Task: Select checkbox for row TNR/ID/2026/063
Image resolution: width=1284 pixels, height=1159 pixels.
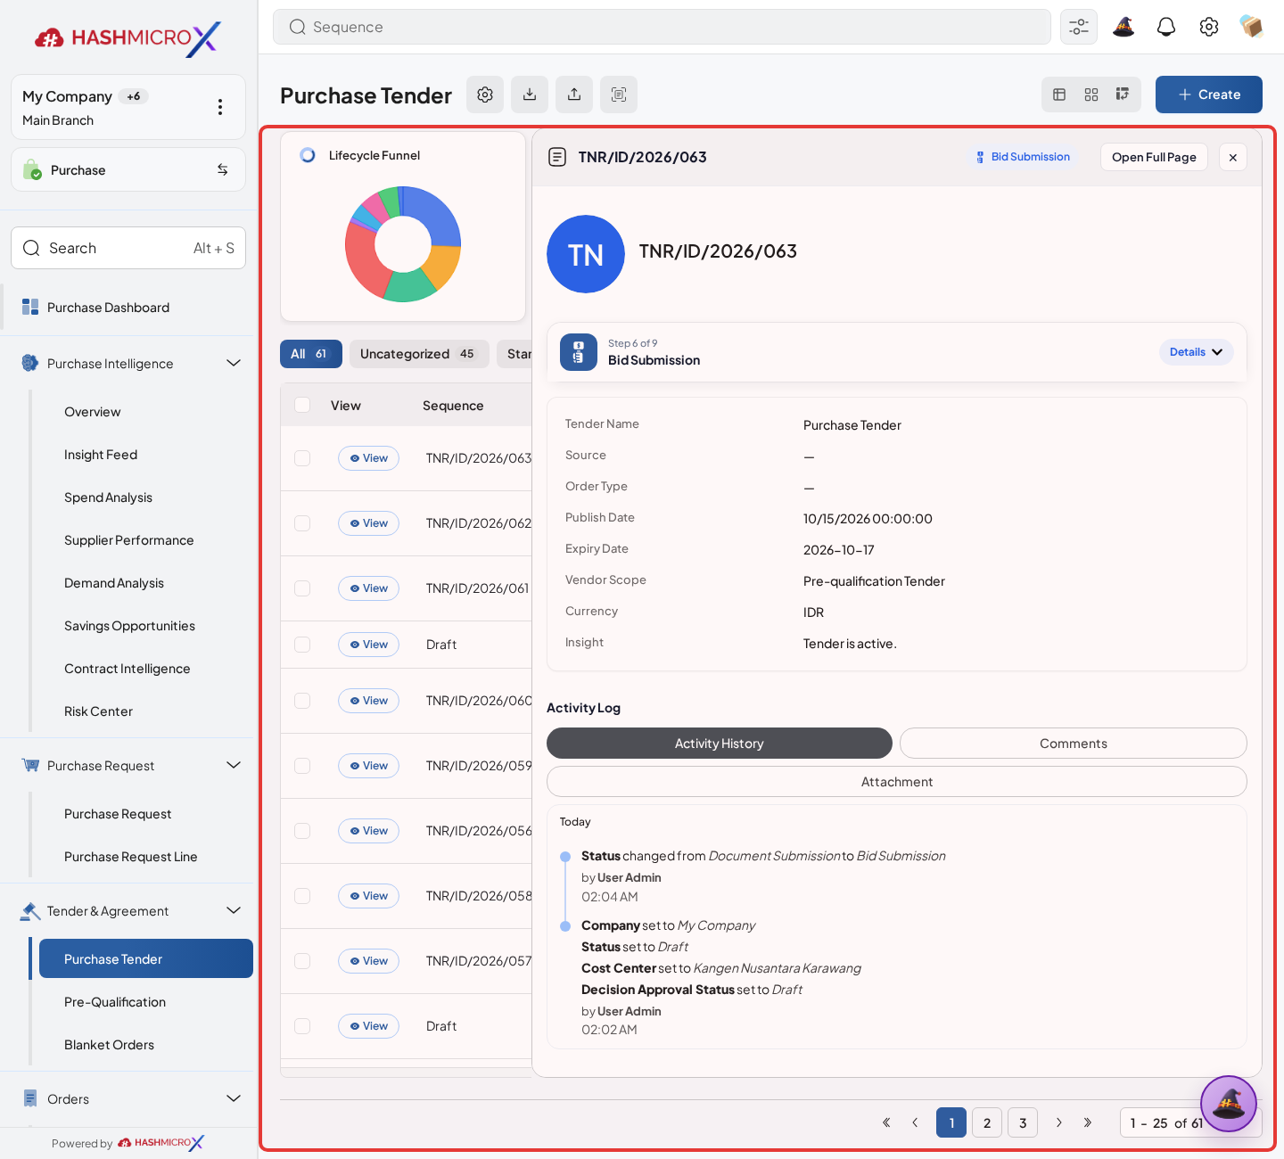Action: (302, 458)
